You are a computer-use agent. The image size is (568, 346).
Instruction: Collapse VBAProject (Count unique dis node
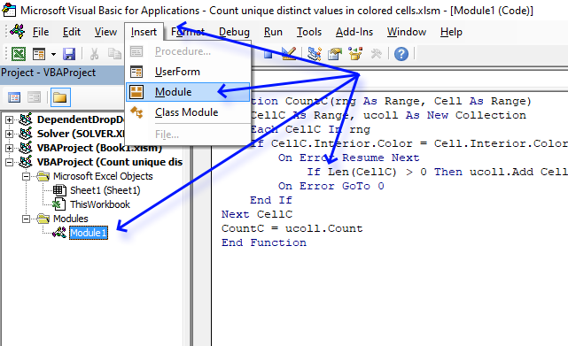9,162
